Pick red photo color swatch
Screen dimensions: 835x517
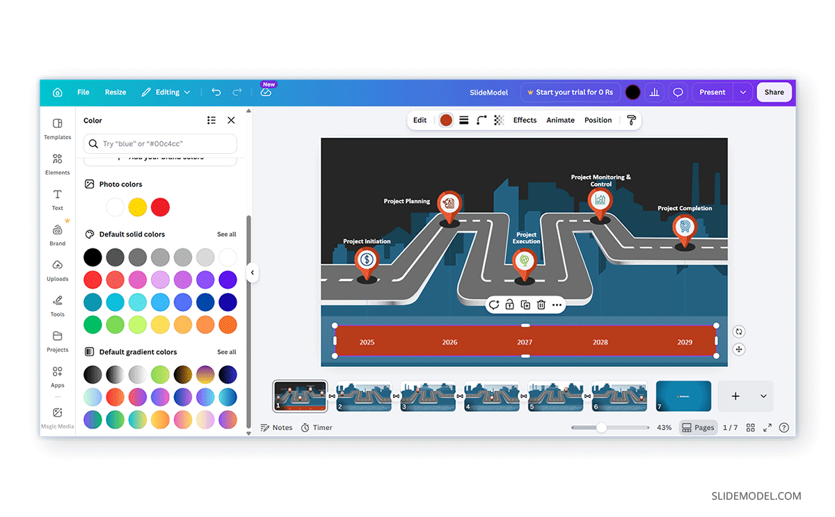[x=160, y=207]
